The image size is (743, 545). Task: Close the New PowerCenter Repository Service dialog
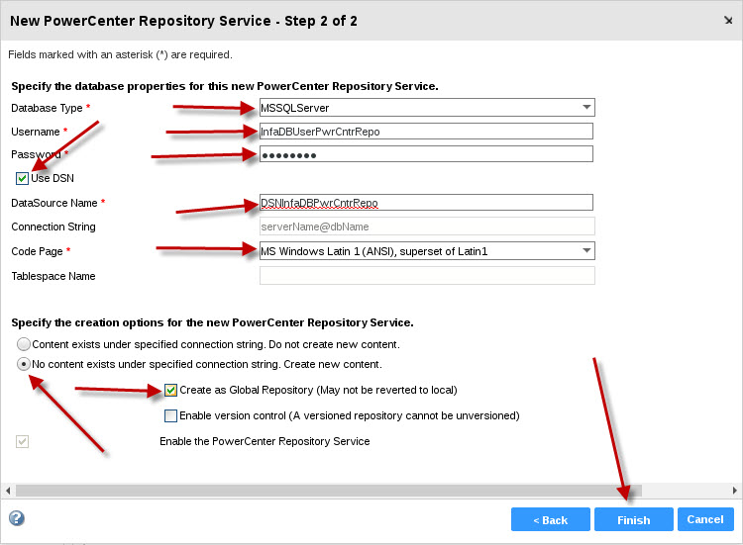[728, 21]
